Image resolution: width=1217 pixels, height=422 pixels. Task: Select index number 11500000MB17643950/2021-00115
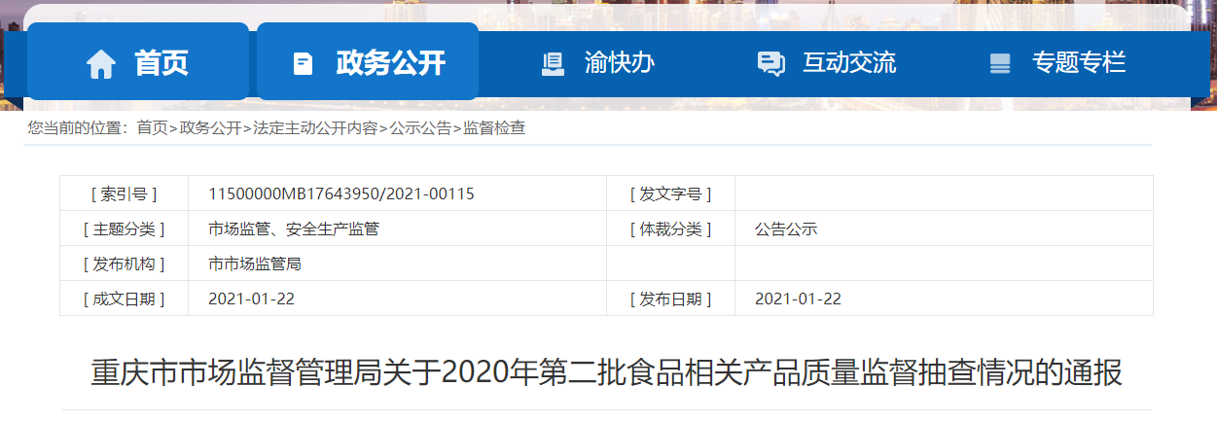(341, 193)
